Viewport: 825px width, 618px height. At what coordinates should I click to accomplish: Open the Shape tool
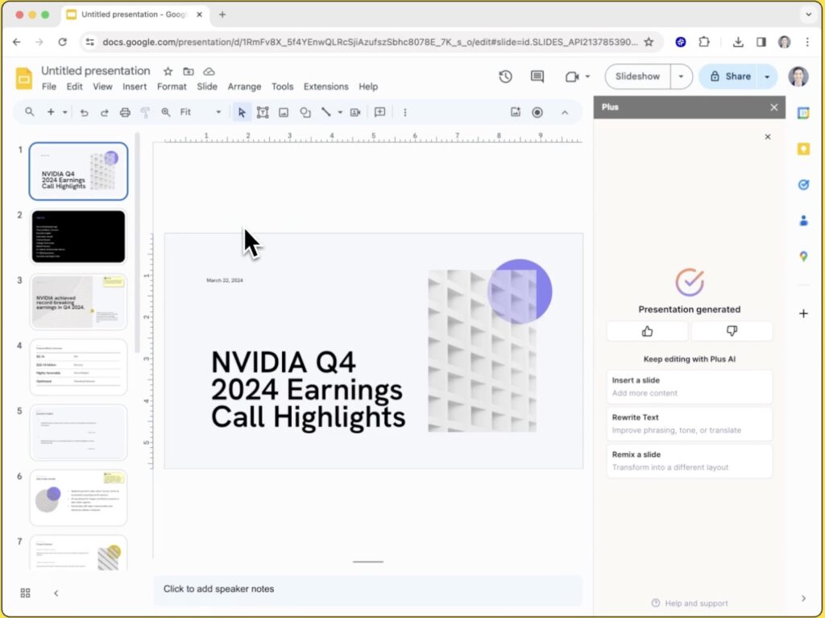(305, 112)
